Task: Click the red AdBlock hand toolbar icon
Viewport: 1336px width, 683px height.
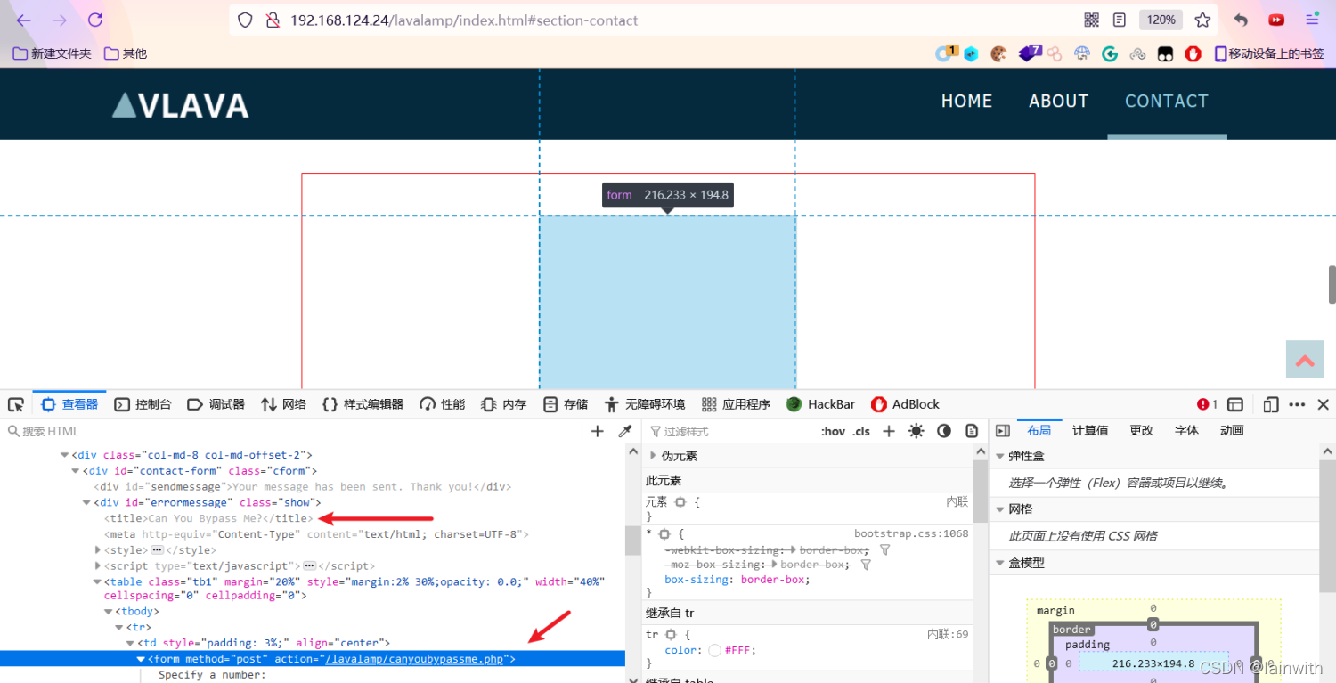Action: (x=1193, y=53)
